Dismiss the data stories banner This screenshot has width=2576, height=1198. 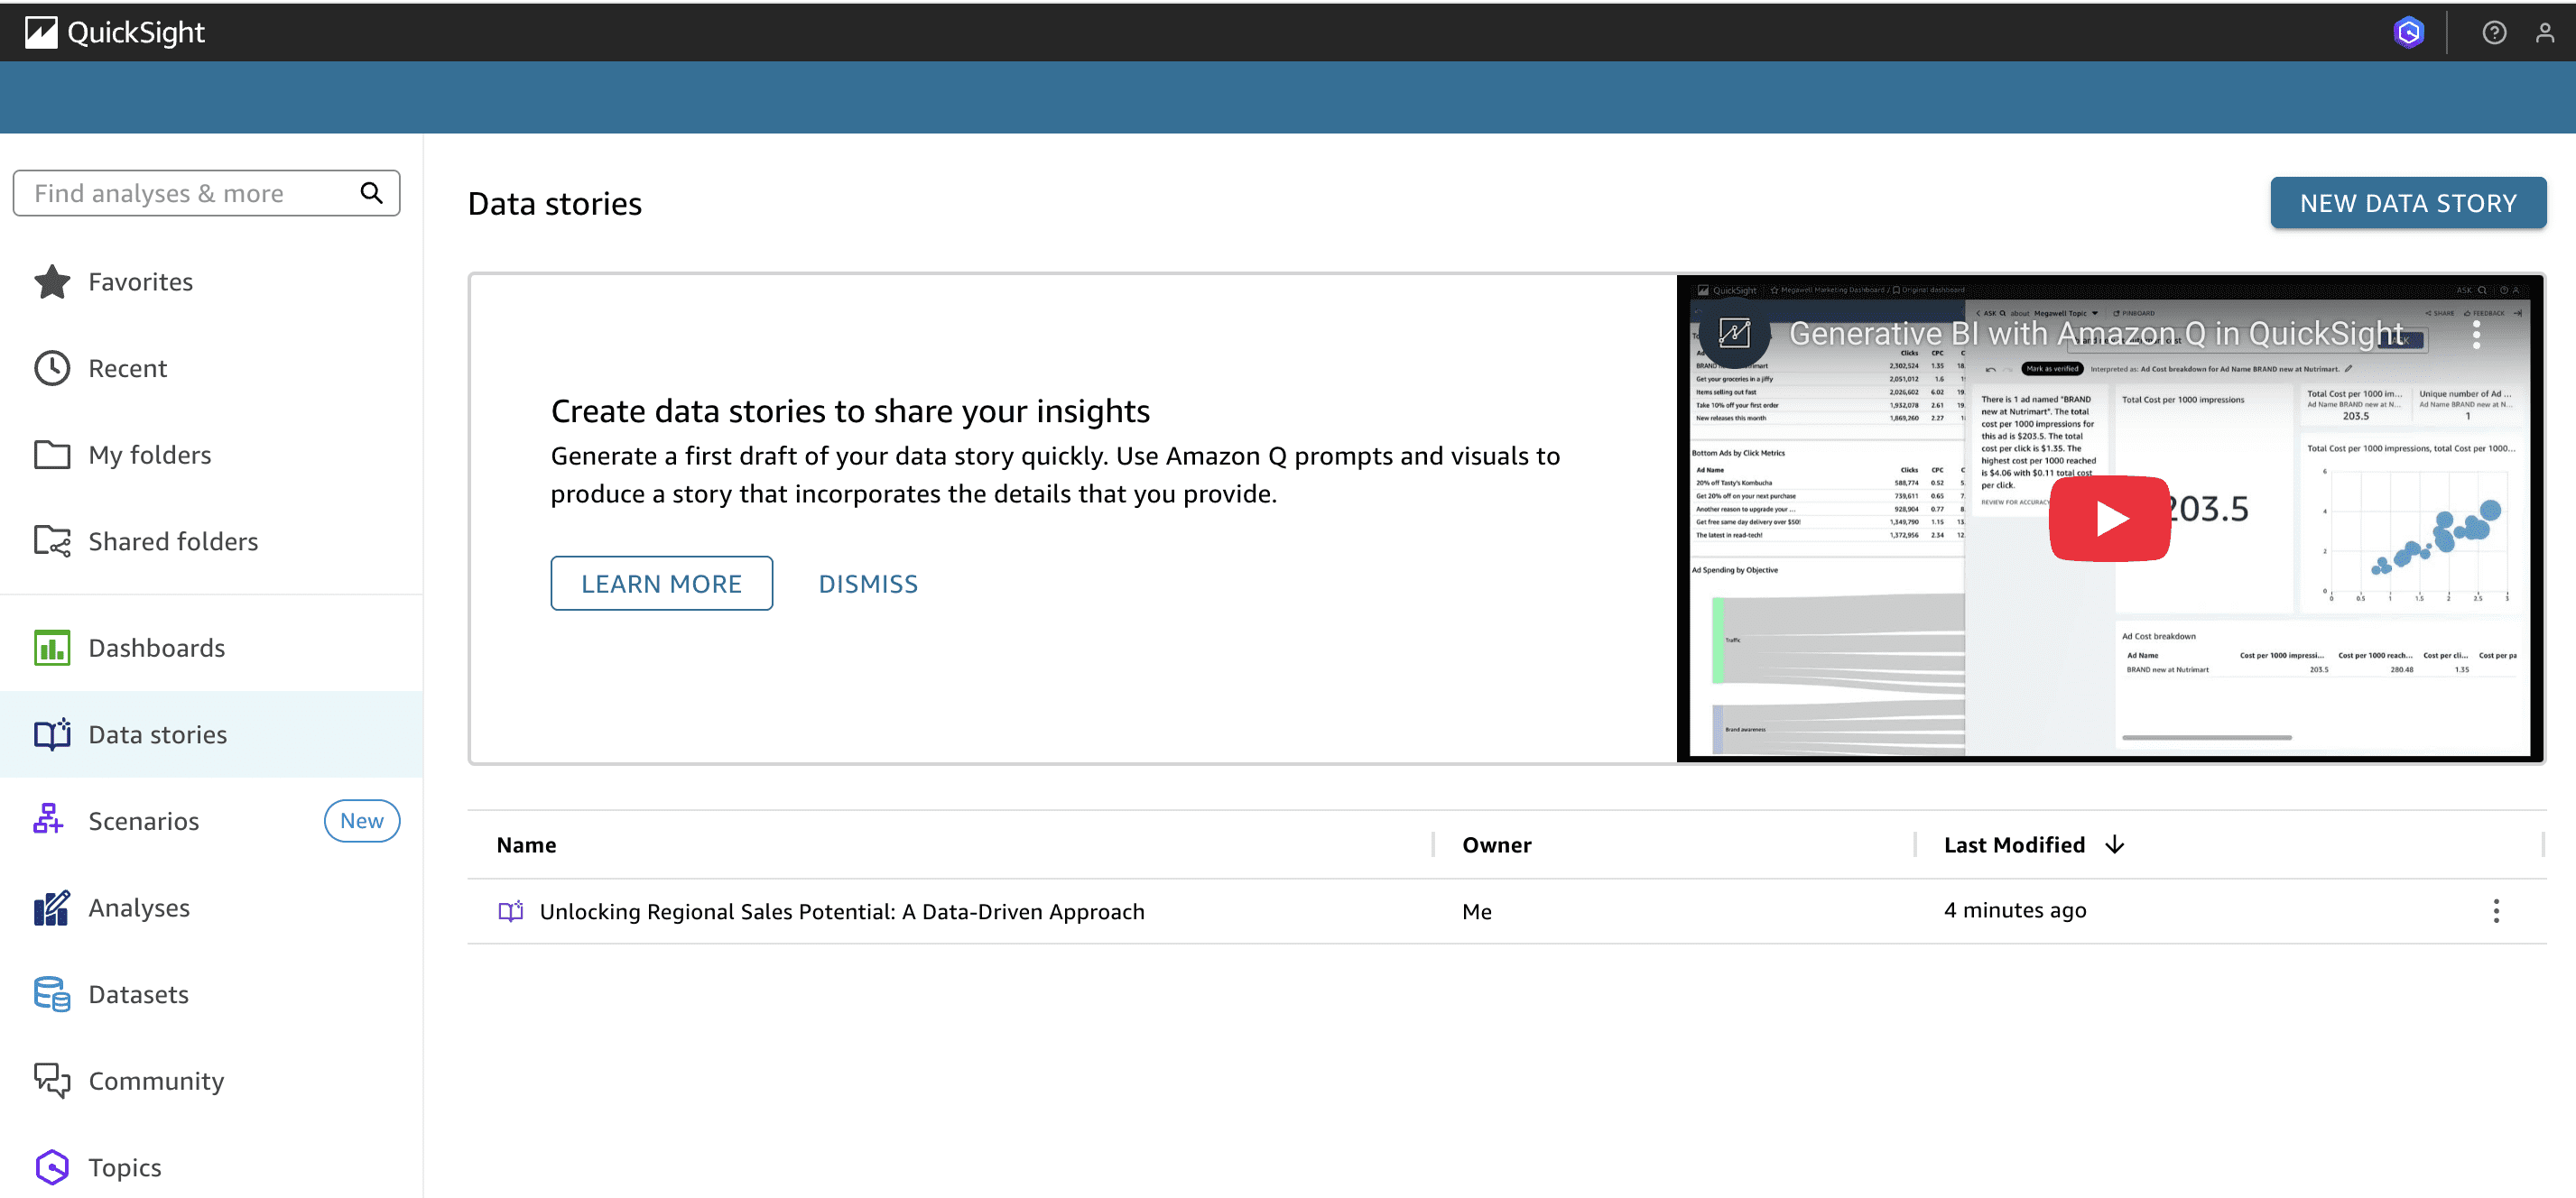click(867, 584)
